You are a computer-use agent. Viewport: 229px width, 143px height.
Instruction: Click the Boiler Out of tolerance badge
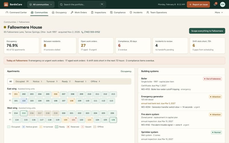pos(212,79)
